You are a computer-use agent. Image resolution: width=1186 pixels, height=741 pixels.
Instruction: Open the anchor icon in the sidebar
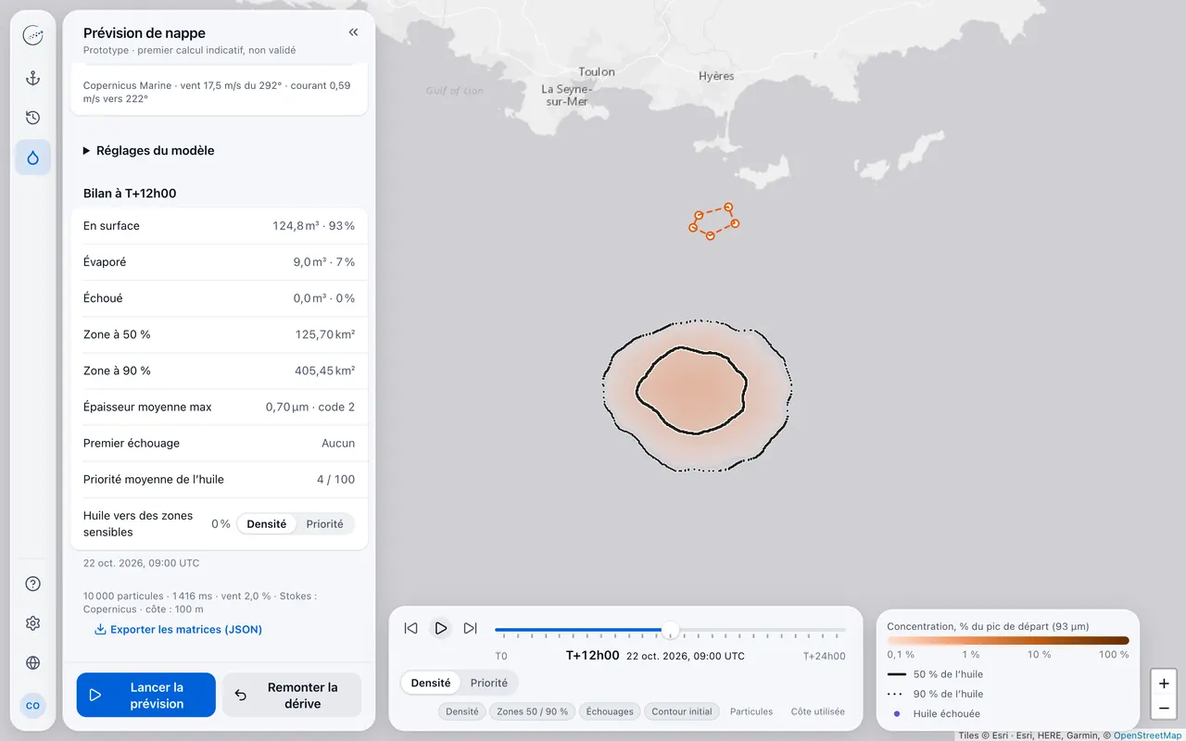32,79
